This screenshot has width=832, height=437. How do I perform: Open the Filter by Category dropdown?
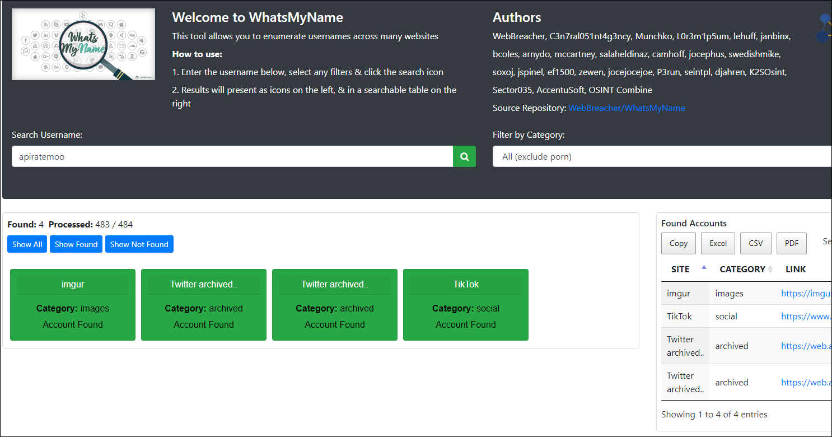click(662, 157)
